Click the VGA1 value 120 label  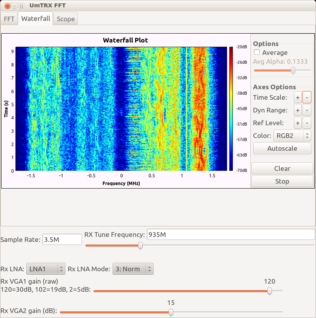pos(270,281)
